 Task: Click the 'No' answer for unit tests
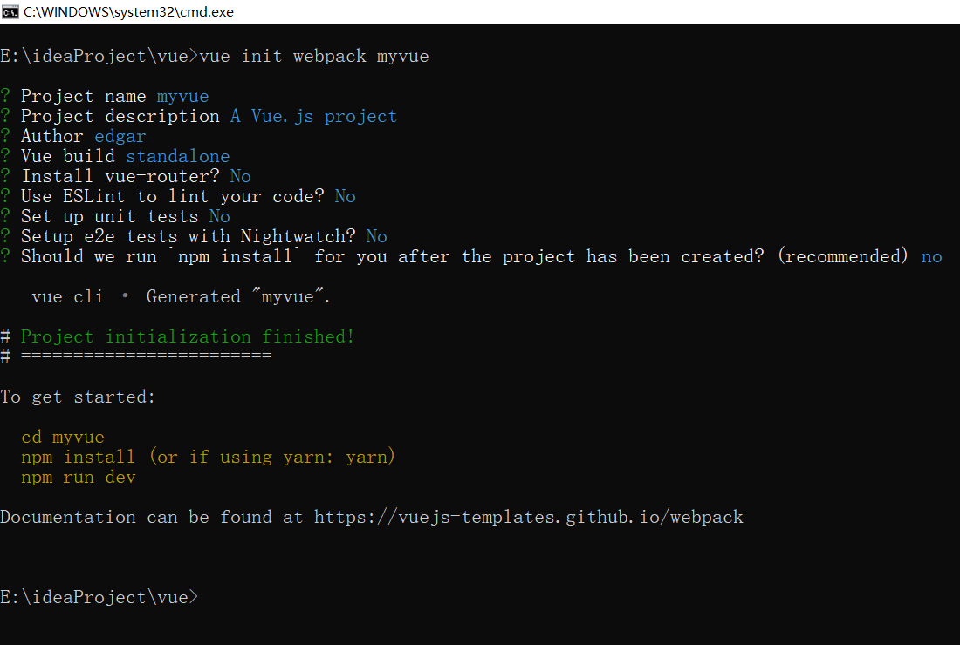pyautogui.click(x=220, y=216)
